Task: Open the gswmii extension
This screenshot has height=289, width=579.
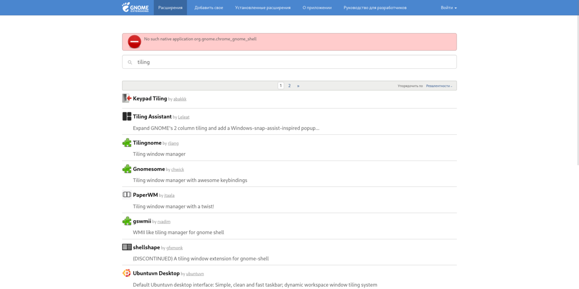Action: click(x=142, y=221)
